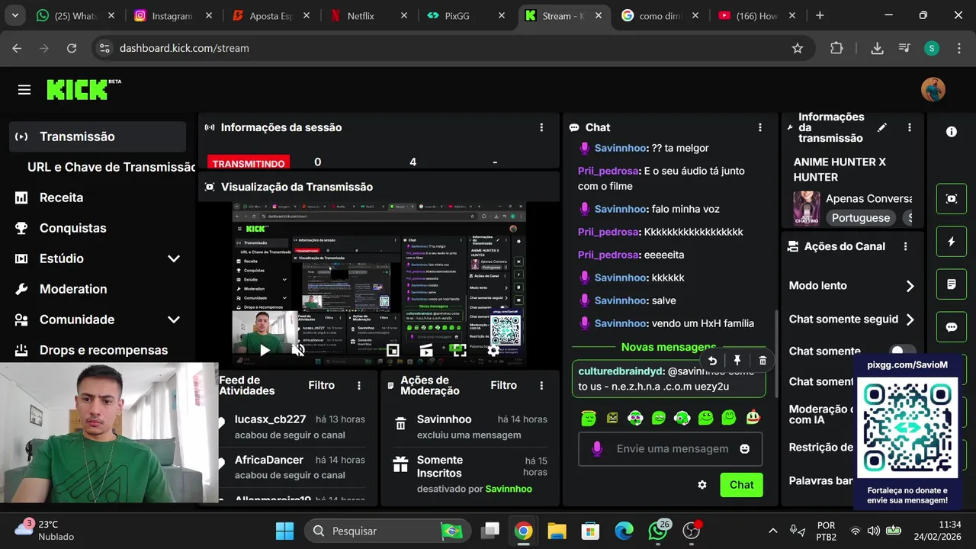This screenshot has width=976, height=549.
Task: Open chat settings gear beside Chat button
Action: 702,485
